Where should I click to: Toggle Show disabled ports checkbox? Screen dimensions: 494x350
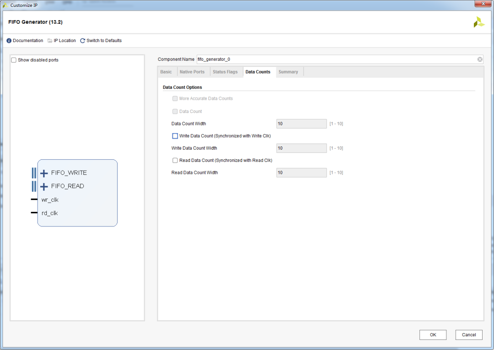click(14, 60)
